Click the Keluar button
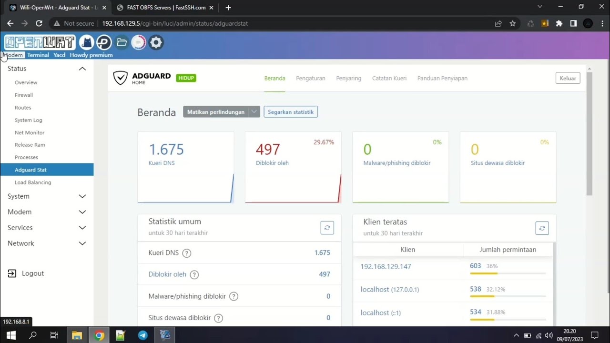Screen dimensions: 610x343 568,78
